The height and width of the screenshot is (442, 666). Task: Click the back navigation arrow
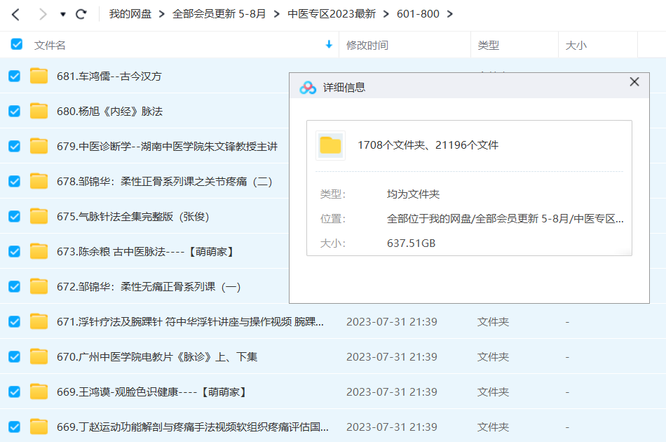click(15, 14)
